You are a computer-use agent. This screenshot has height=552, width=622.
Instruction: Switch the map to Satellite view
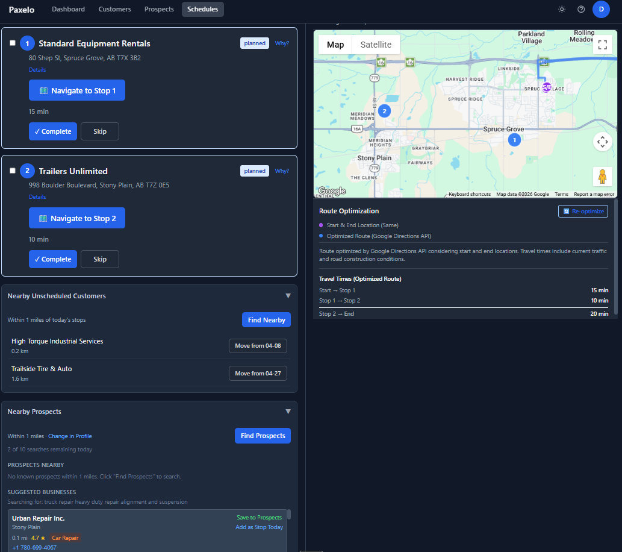[x=375, y=45]
